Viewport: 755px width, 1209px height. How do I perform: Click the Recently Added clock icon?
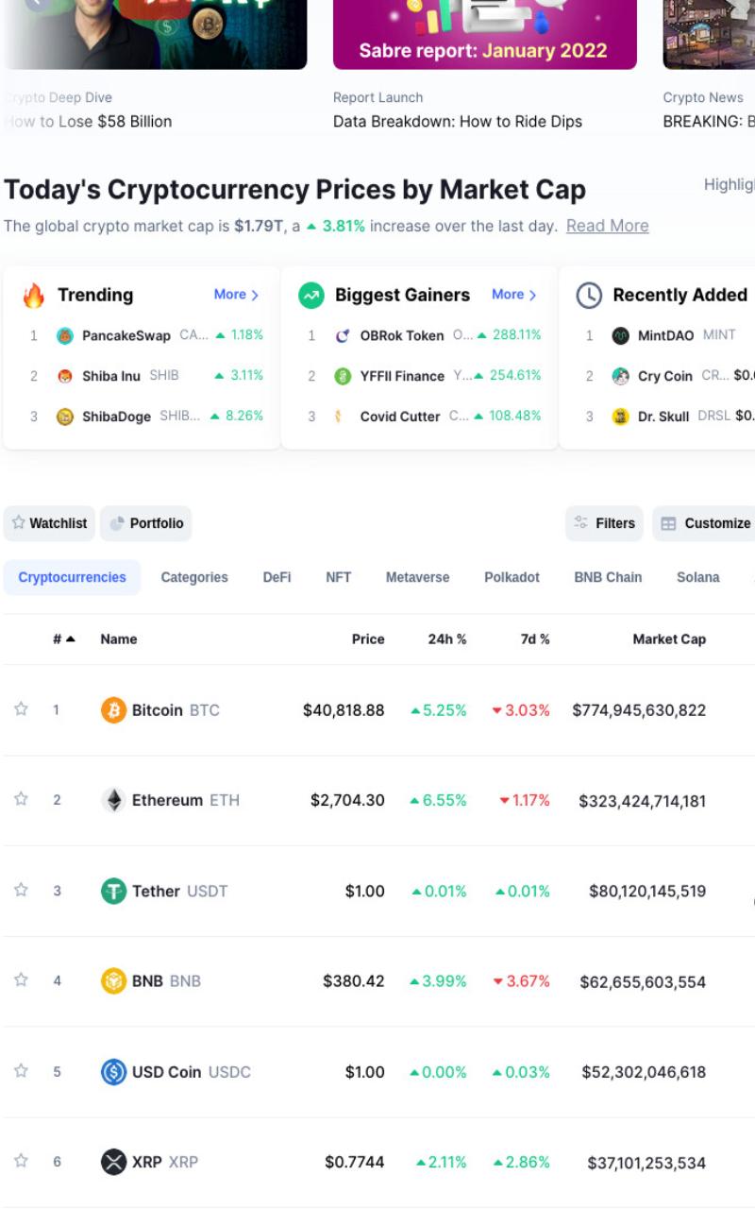589,296
